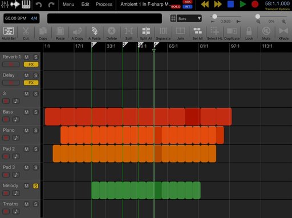Image resolution: width=292 pixels, height=218 pixels.
Task: Adjust the 0.0dB volume slider knob
Action: 214,17
